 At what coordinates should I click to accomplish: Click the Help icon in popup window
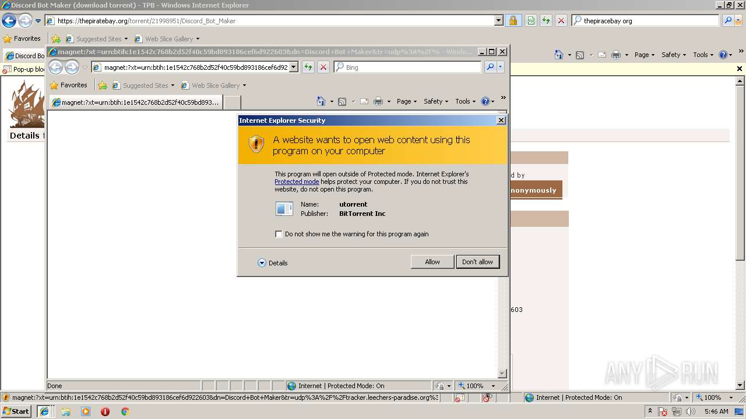(485, 101)
